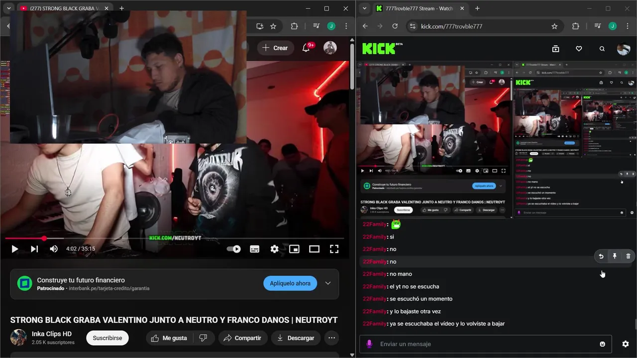This screenshot has height=358, width=637.
Task: Seek on the red YouTube progress bar
Action: [x=174, y=239]
